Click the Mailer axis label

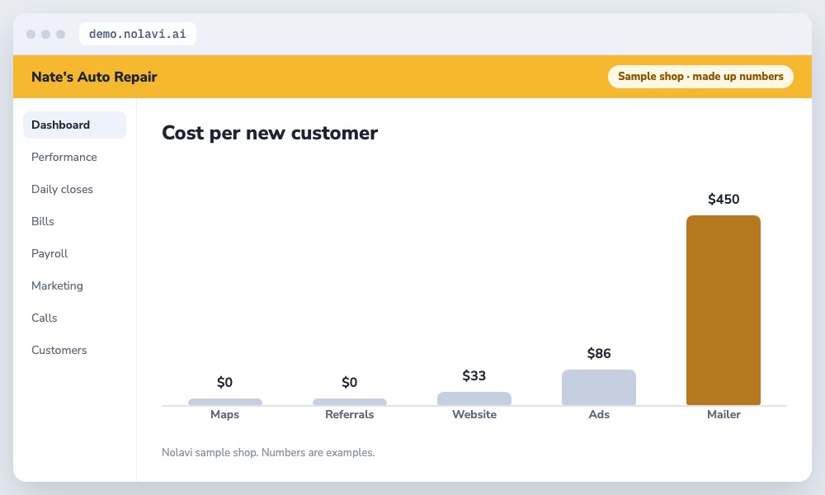click(724, 414)
